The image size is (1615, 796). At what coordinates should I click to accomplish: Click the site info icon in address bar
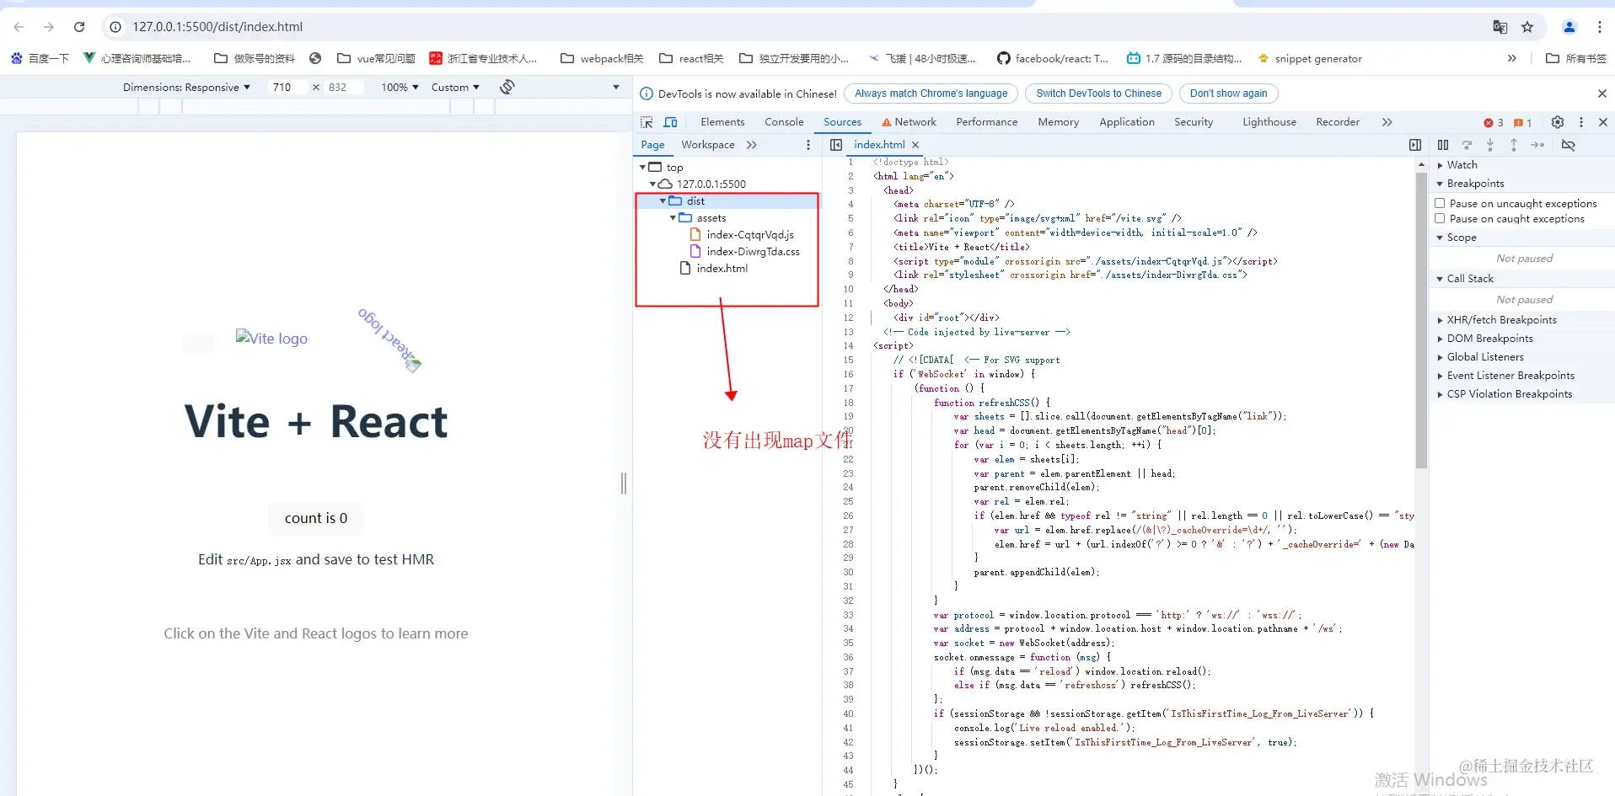(116, 27)
